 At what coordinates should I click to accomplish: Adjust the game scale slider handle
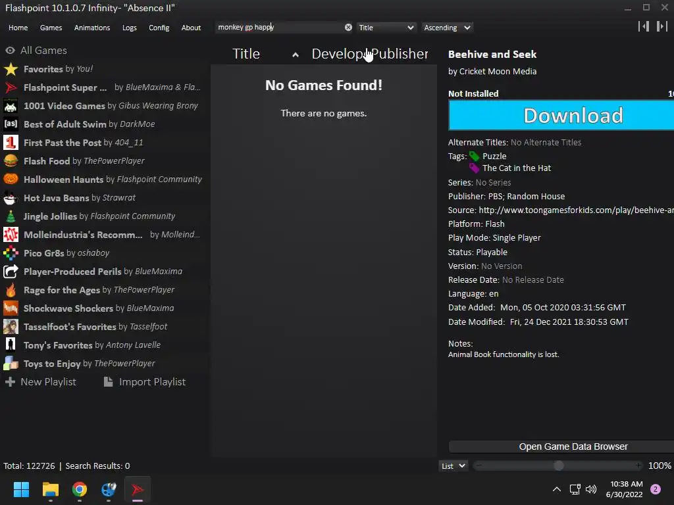(x=559, y=466)
